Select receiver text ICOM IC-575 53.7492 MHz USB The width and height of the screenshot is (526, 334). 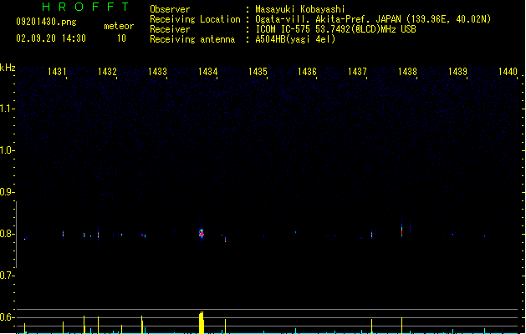(x=336, y=29)
